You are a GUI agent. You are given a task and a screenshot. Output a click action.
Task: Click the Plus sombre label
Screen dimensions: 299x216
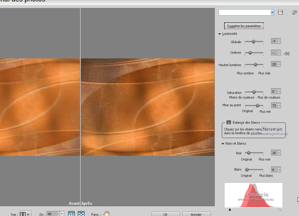tap(245, 73)
